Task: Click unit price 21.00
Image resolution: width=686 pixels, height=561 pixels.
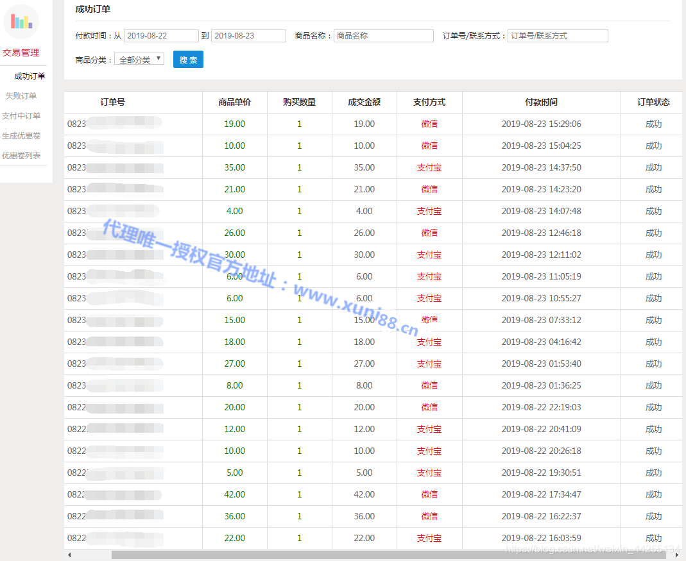Action: [234, 189]
